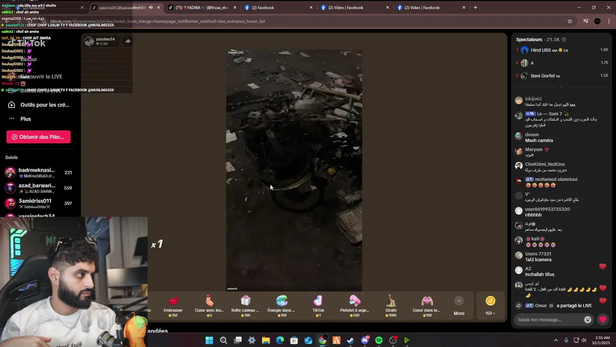The width and height of the screenshot is (616, 347).
Task: Launch Microsoft Edge from taskbar
Action: pyautogui.click(x=280, y=340)
